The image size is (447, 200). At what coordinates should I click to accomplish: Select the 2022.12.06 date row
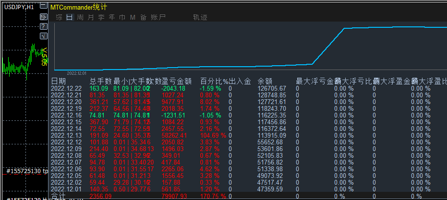pos(66,169)
